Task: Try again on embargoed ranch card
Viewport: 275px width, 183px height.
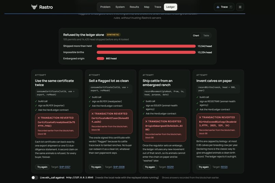Action: pos(150,167)
